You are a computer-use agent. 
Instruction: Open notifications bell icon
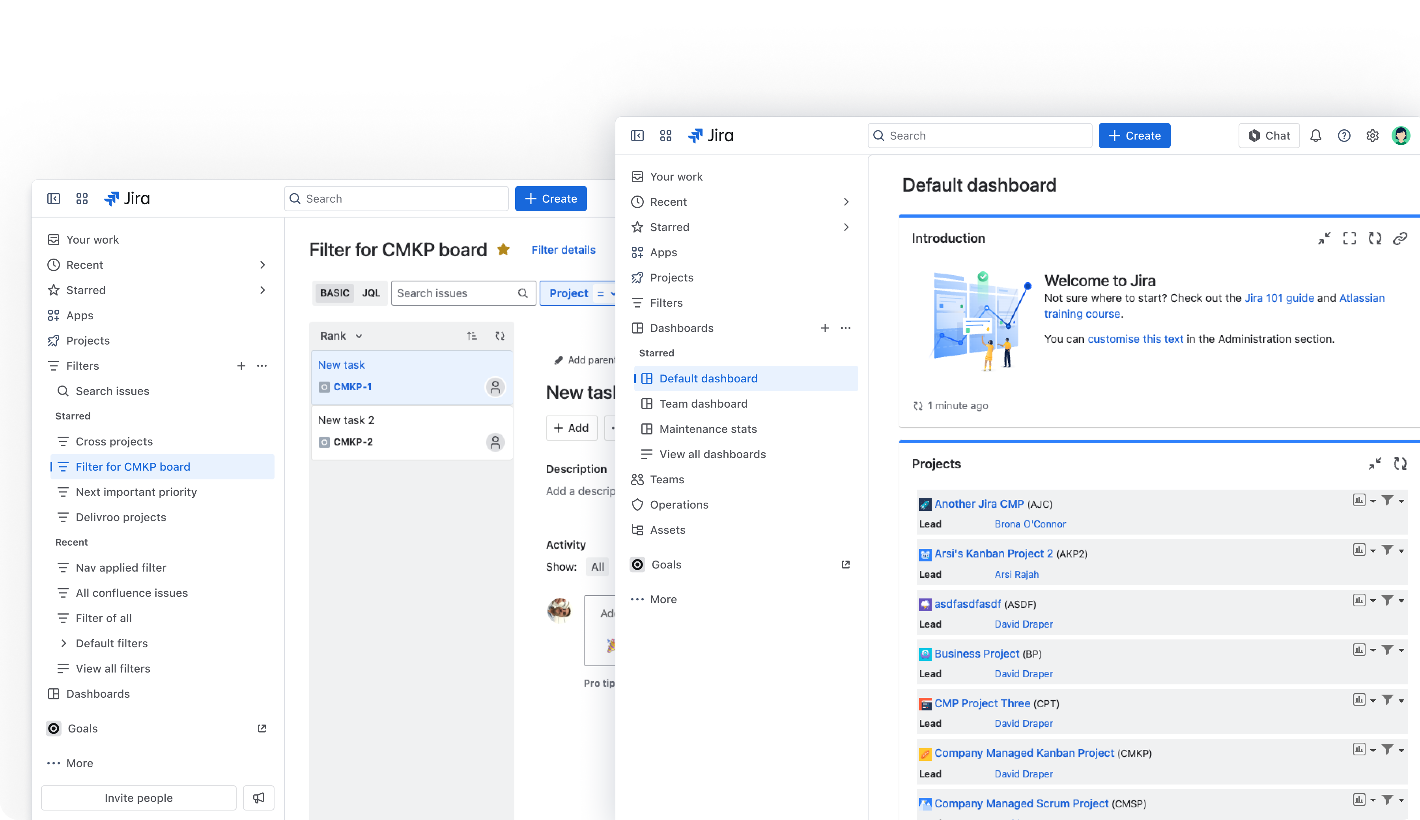point(1315,136)
